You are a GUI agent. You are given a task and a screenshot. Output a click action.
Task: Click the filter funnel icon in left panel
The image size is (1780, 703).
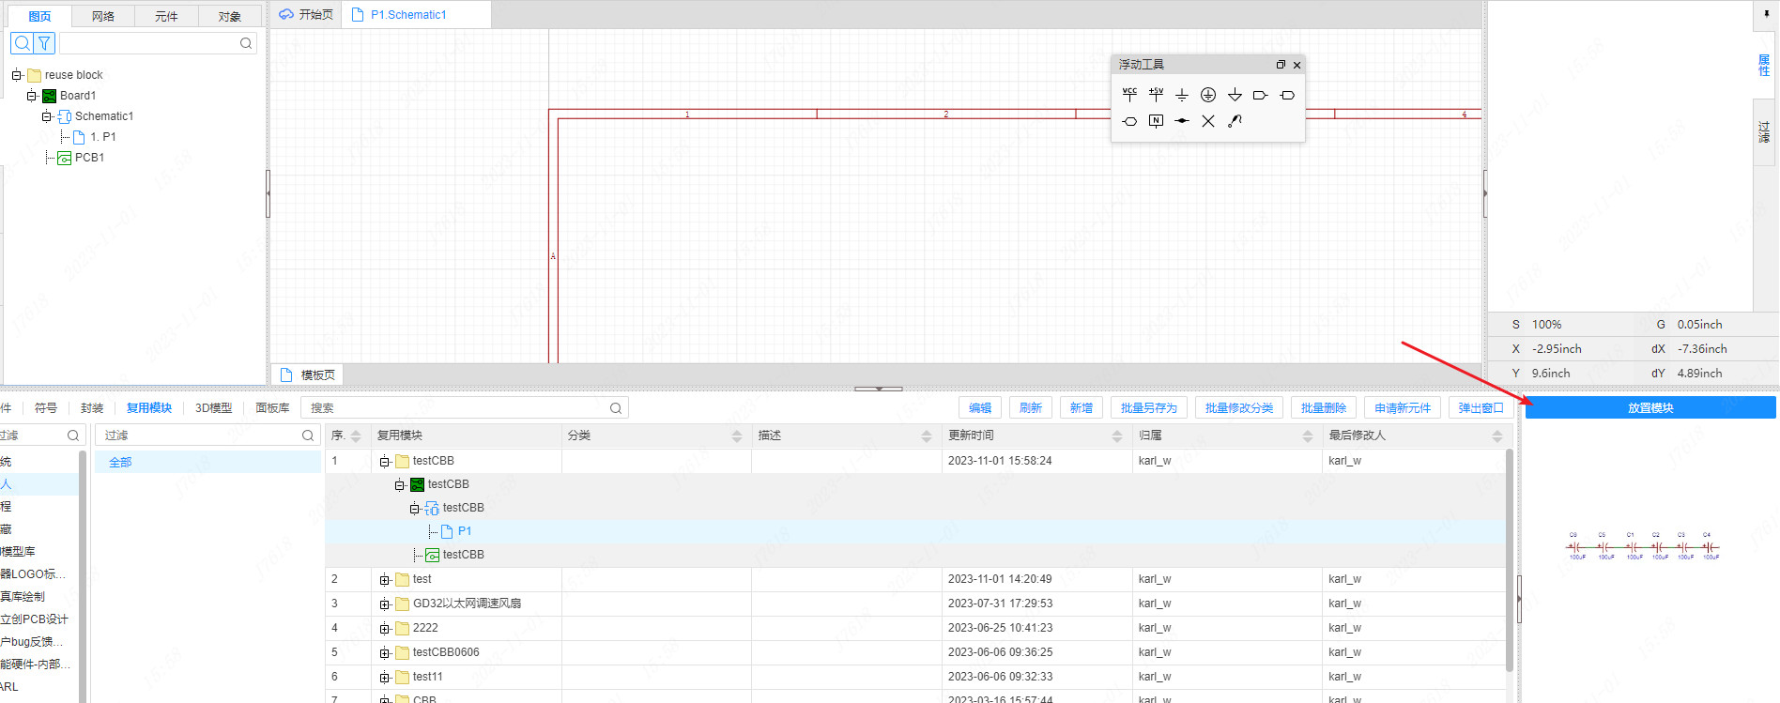pos(44,43)
